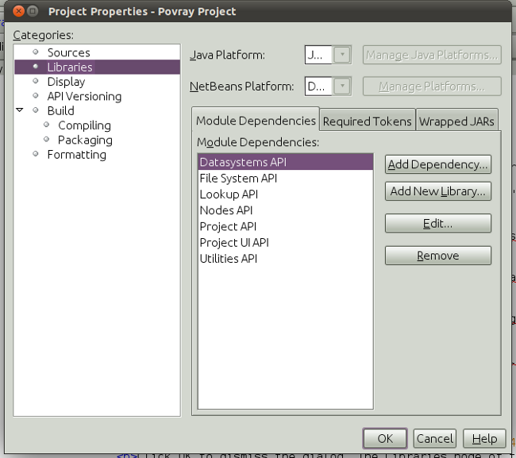Confirm the dialog with OK
Image resolution: width=516 pixels, height=458 pixels.
tap(385, 438)
